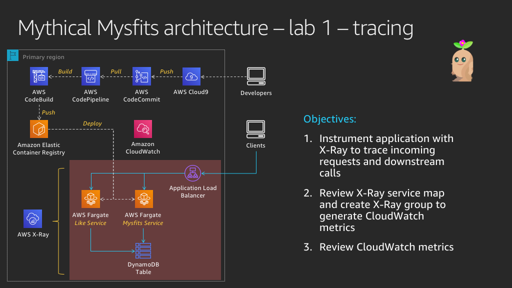Click the 'AWS CodeBuild' text label

(x=39, y=95)
